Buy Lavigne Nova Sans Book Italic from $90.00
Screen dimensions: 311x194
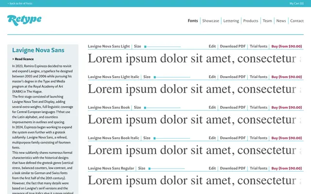(x=287, y=138)
